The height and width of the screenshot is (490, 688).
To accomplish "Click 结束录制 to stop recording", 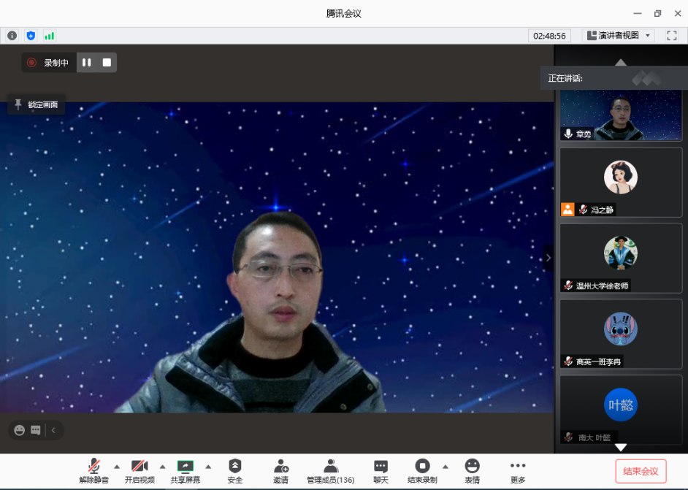I will pos(422,467).
